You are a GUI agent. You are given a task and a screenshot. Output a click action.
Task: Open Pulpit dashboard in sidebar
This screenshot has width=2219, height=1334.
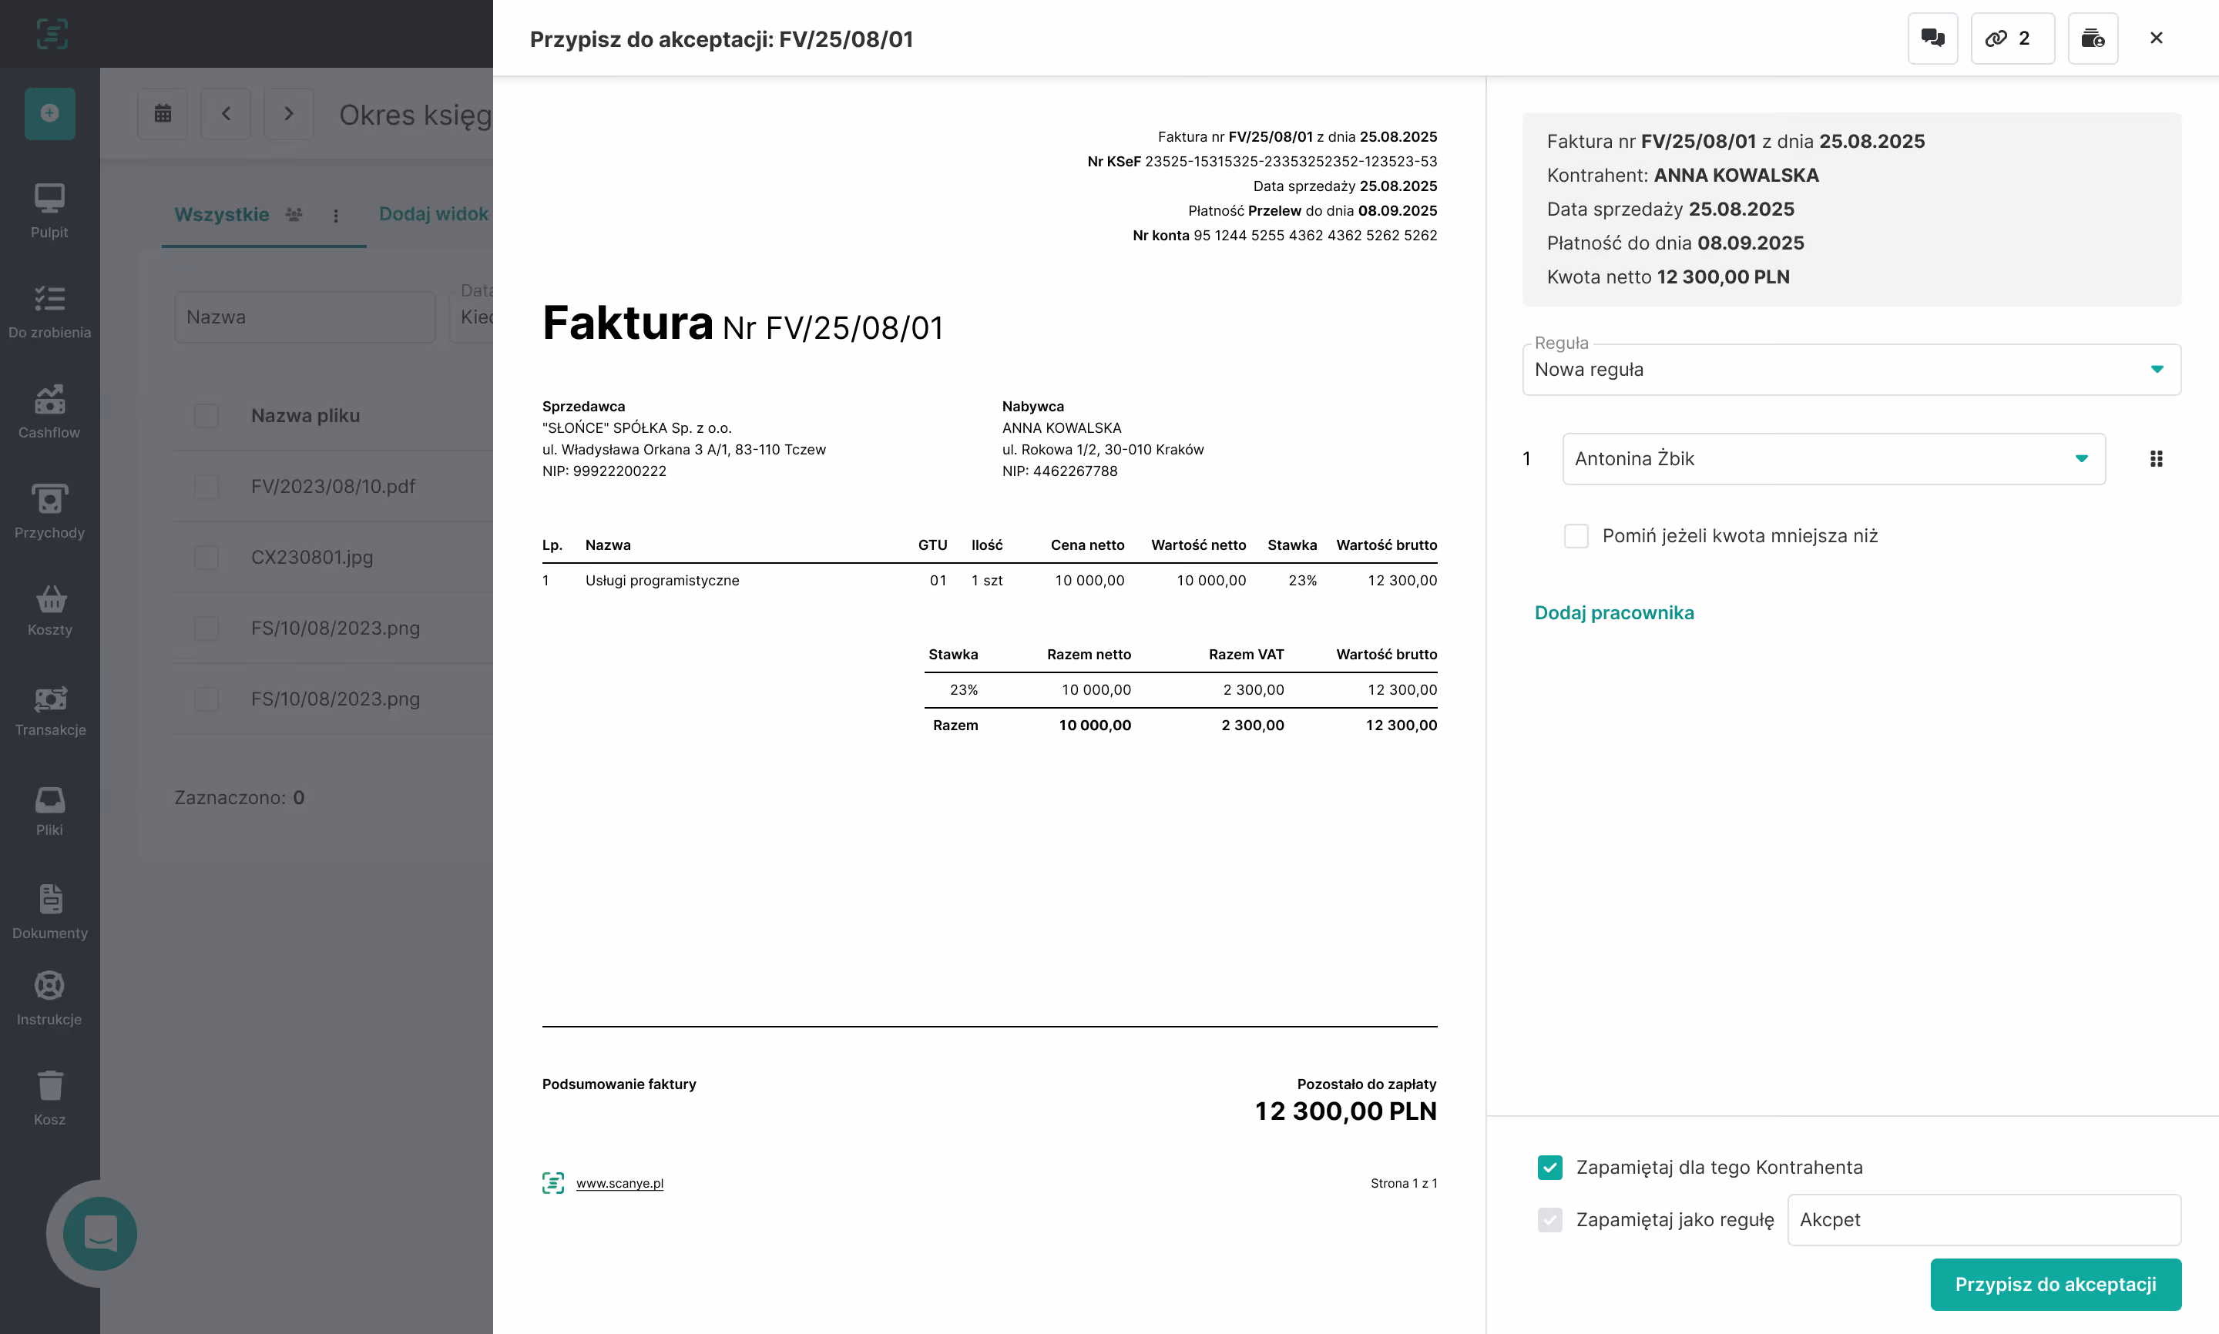[49, 211]
